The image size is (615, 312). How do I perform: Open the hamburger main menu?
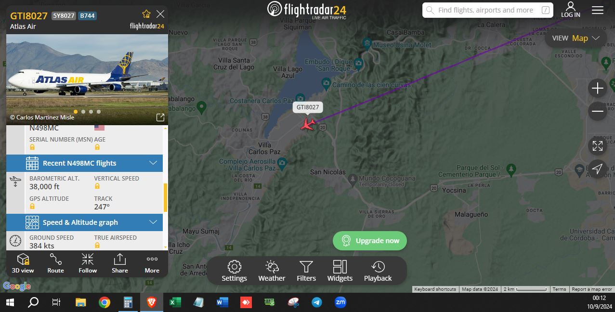pos(598,10)
